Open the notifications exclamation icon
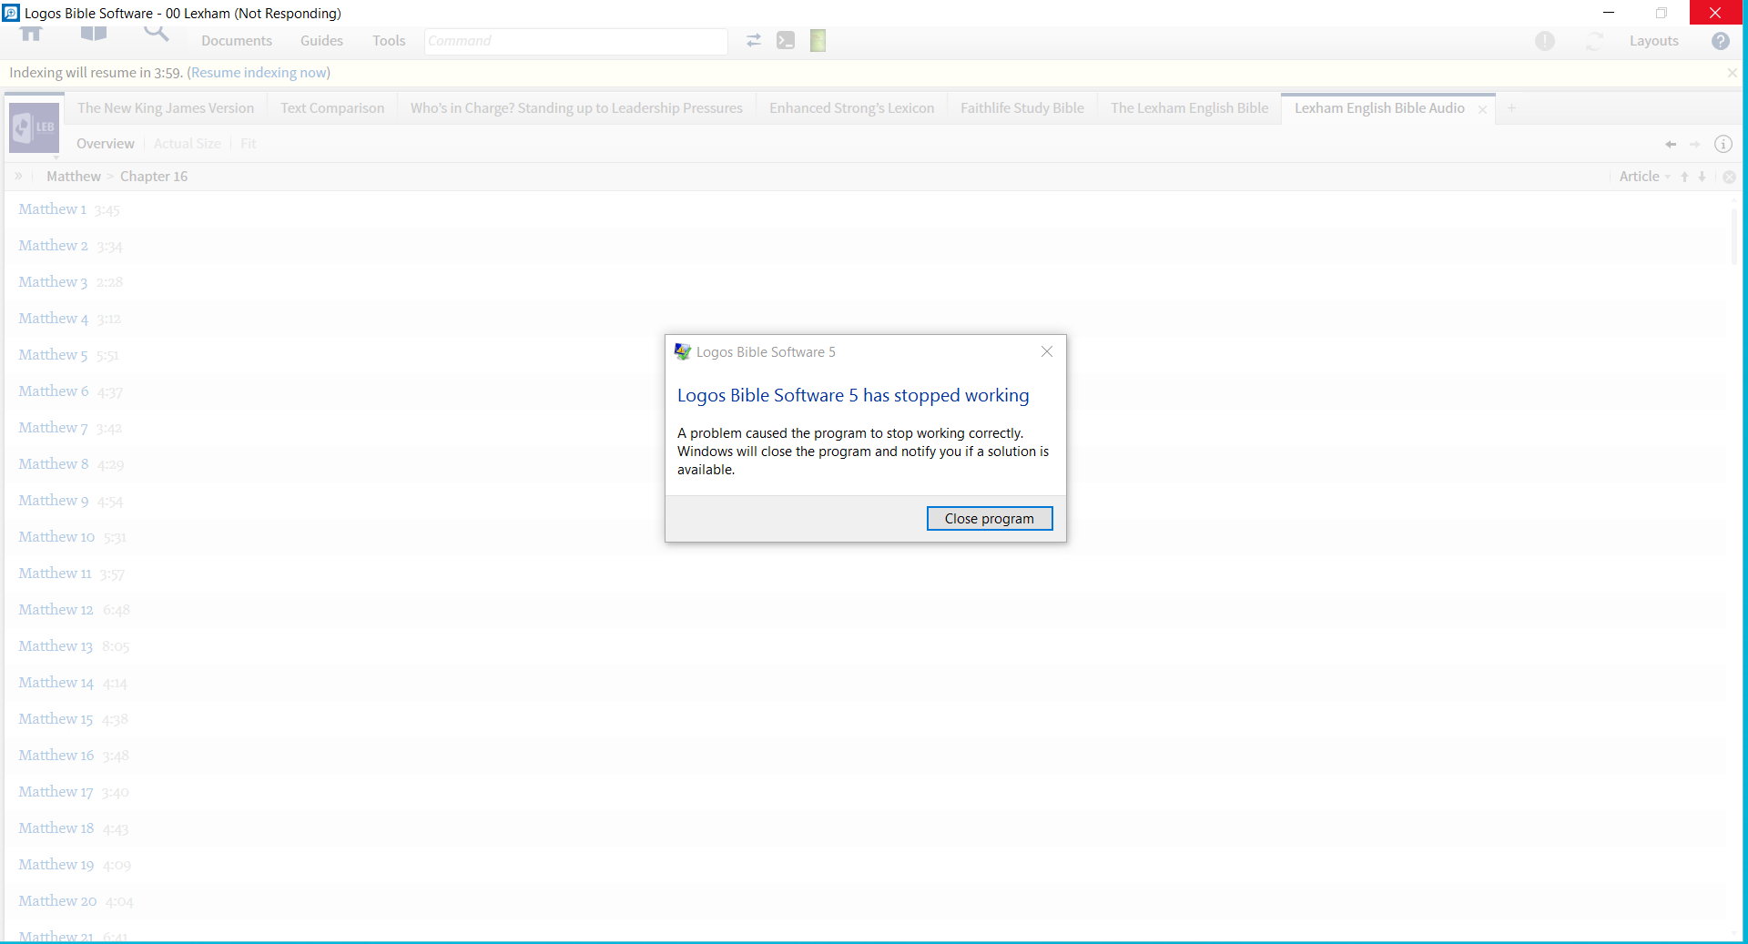The height and width of the screenshot is (944, 1748). [x=1545, y=41]
